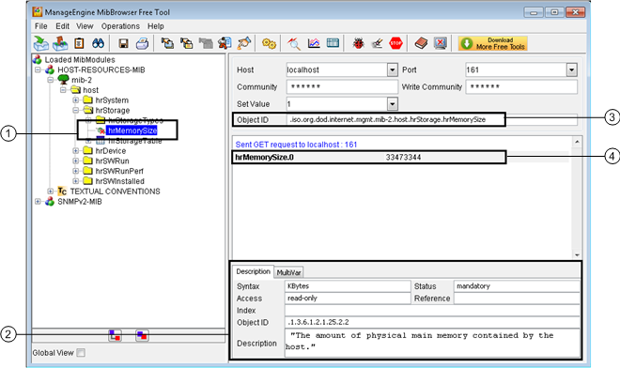Select hrSWInstalled in the MIB tree
The height and width of the screenshot is (368, 620).
120,181
